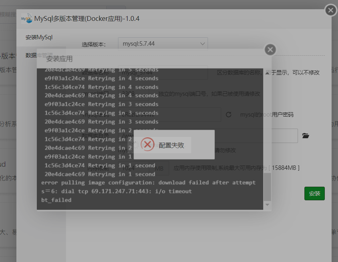Click '1c56c3d4ce74 Retrying in 4 seconds' log line
Screen dimensions: 338x262
[x=102, y=87]
